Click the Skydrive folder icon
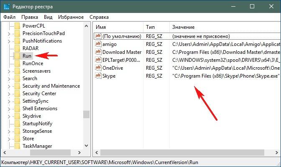Image resolution: width=281 pixels, height=167 pixels. click(17, 116)
